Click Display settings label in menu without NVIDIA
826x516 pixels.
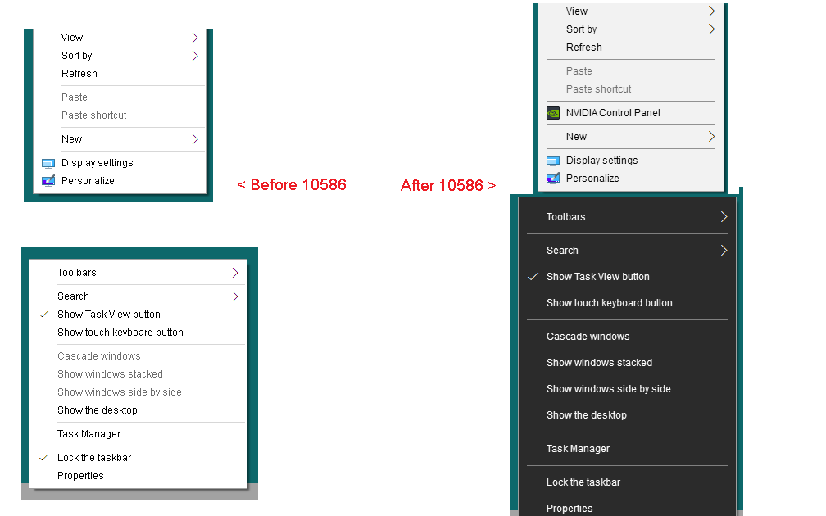[97, 163]
